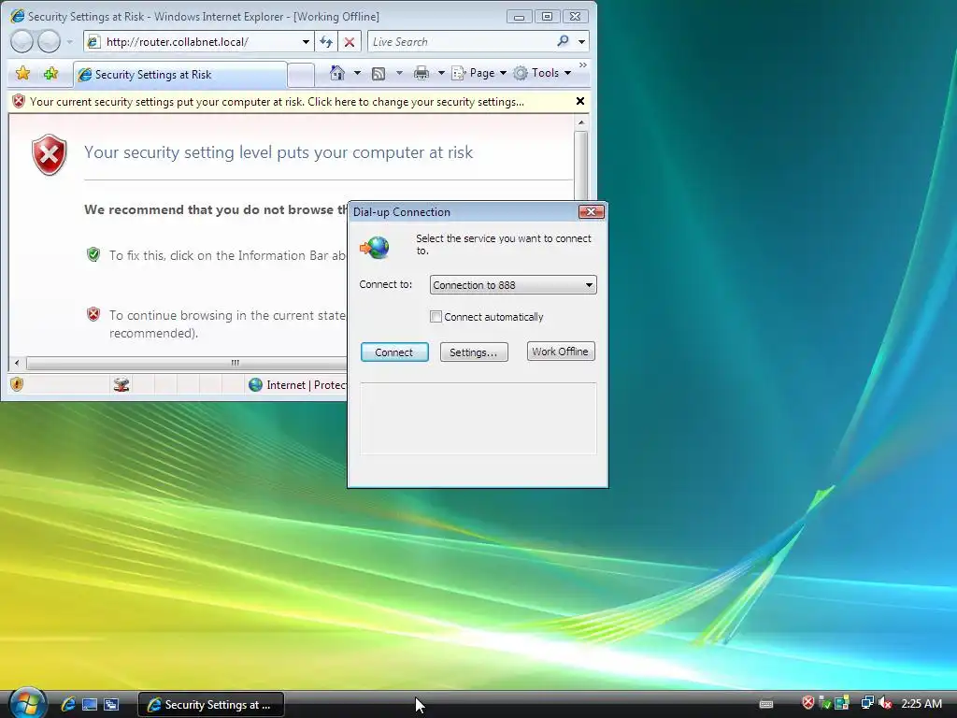Screen dimensions: 957x718
Task: Open the Page menu
Action: (479, 73)
